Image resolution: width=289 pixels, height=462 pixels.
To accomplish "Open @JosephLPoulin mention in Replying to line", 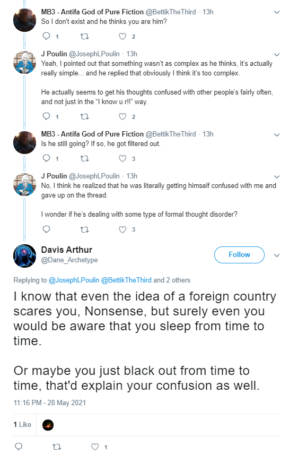I will [x=74, y=280].
